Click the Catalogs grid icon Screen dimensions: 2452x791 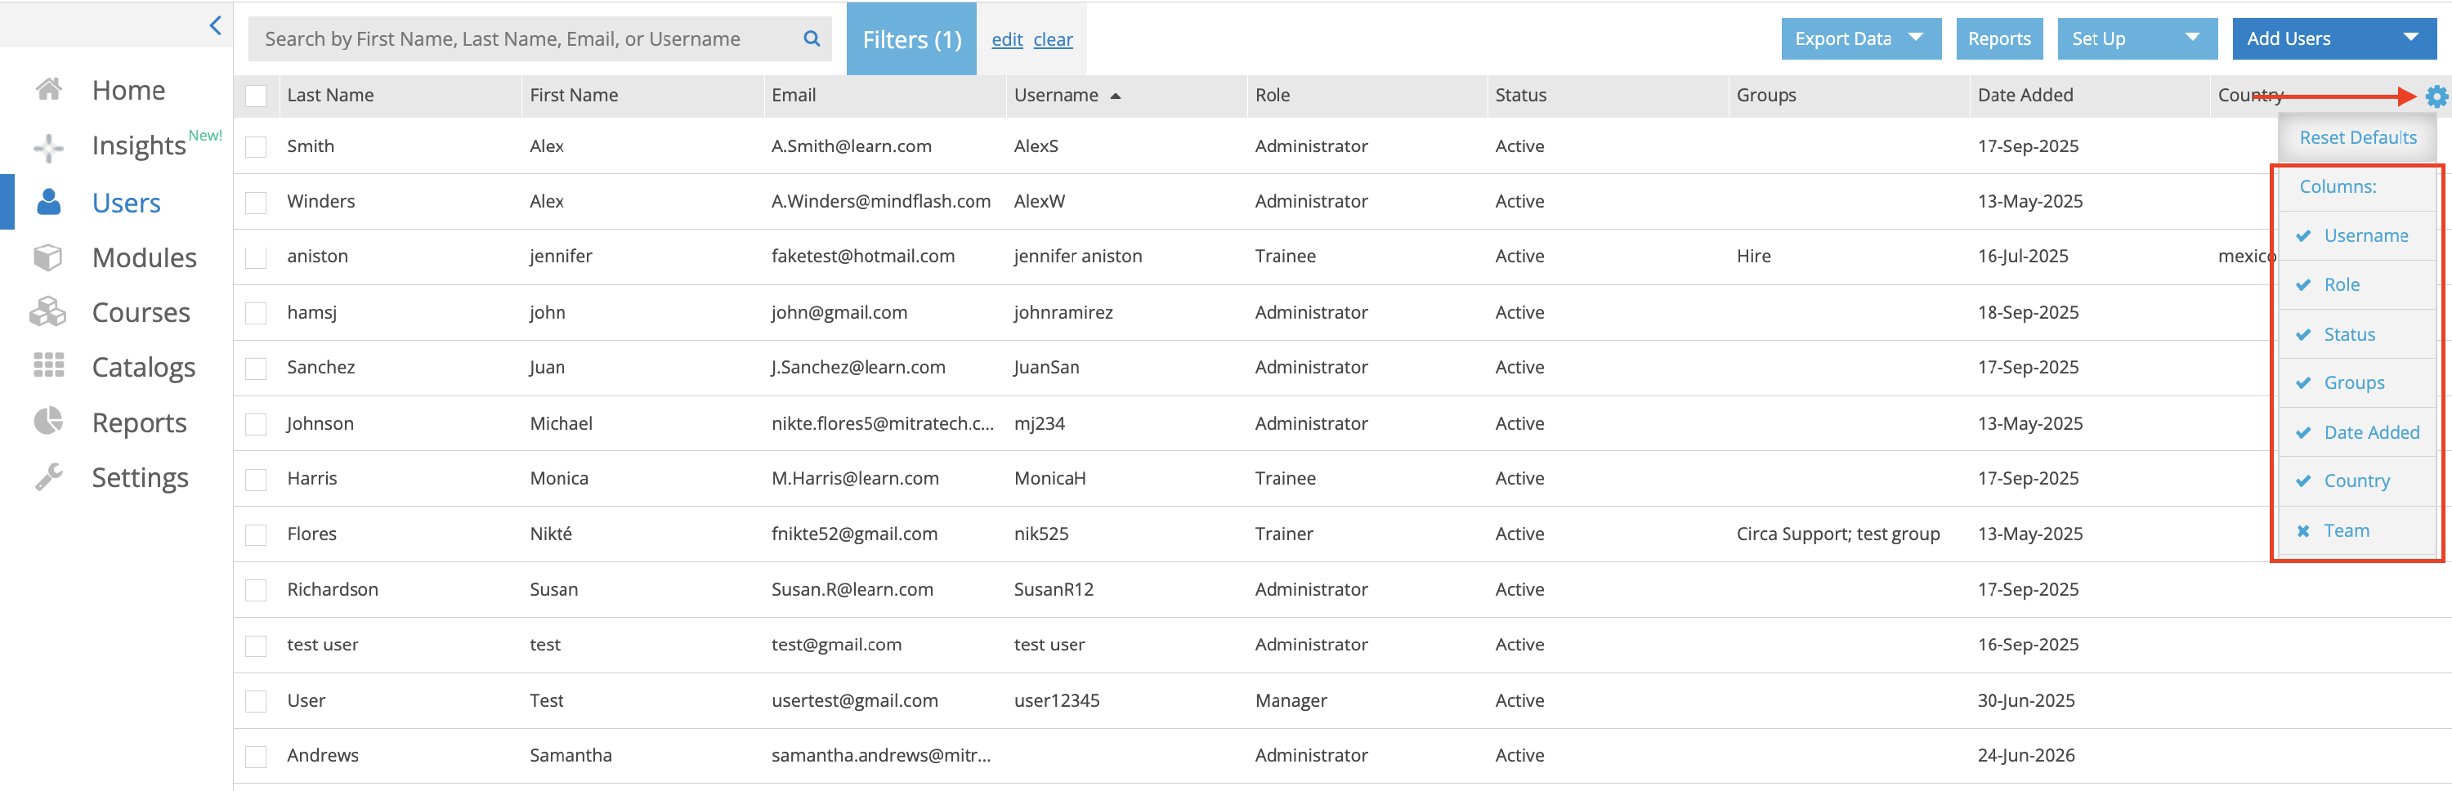click(x=48, y=365)
